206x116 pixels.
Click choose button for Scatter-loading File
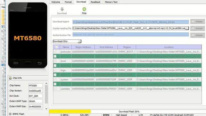(x=198, y=28)
